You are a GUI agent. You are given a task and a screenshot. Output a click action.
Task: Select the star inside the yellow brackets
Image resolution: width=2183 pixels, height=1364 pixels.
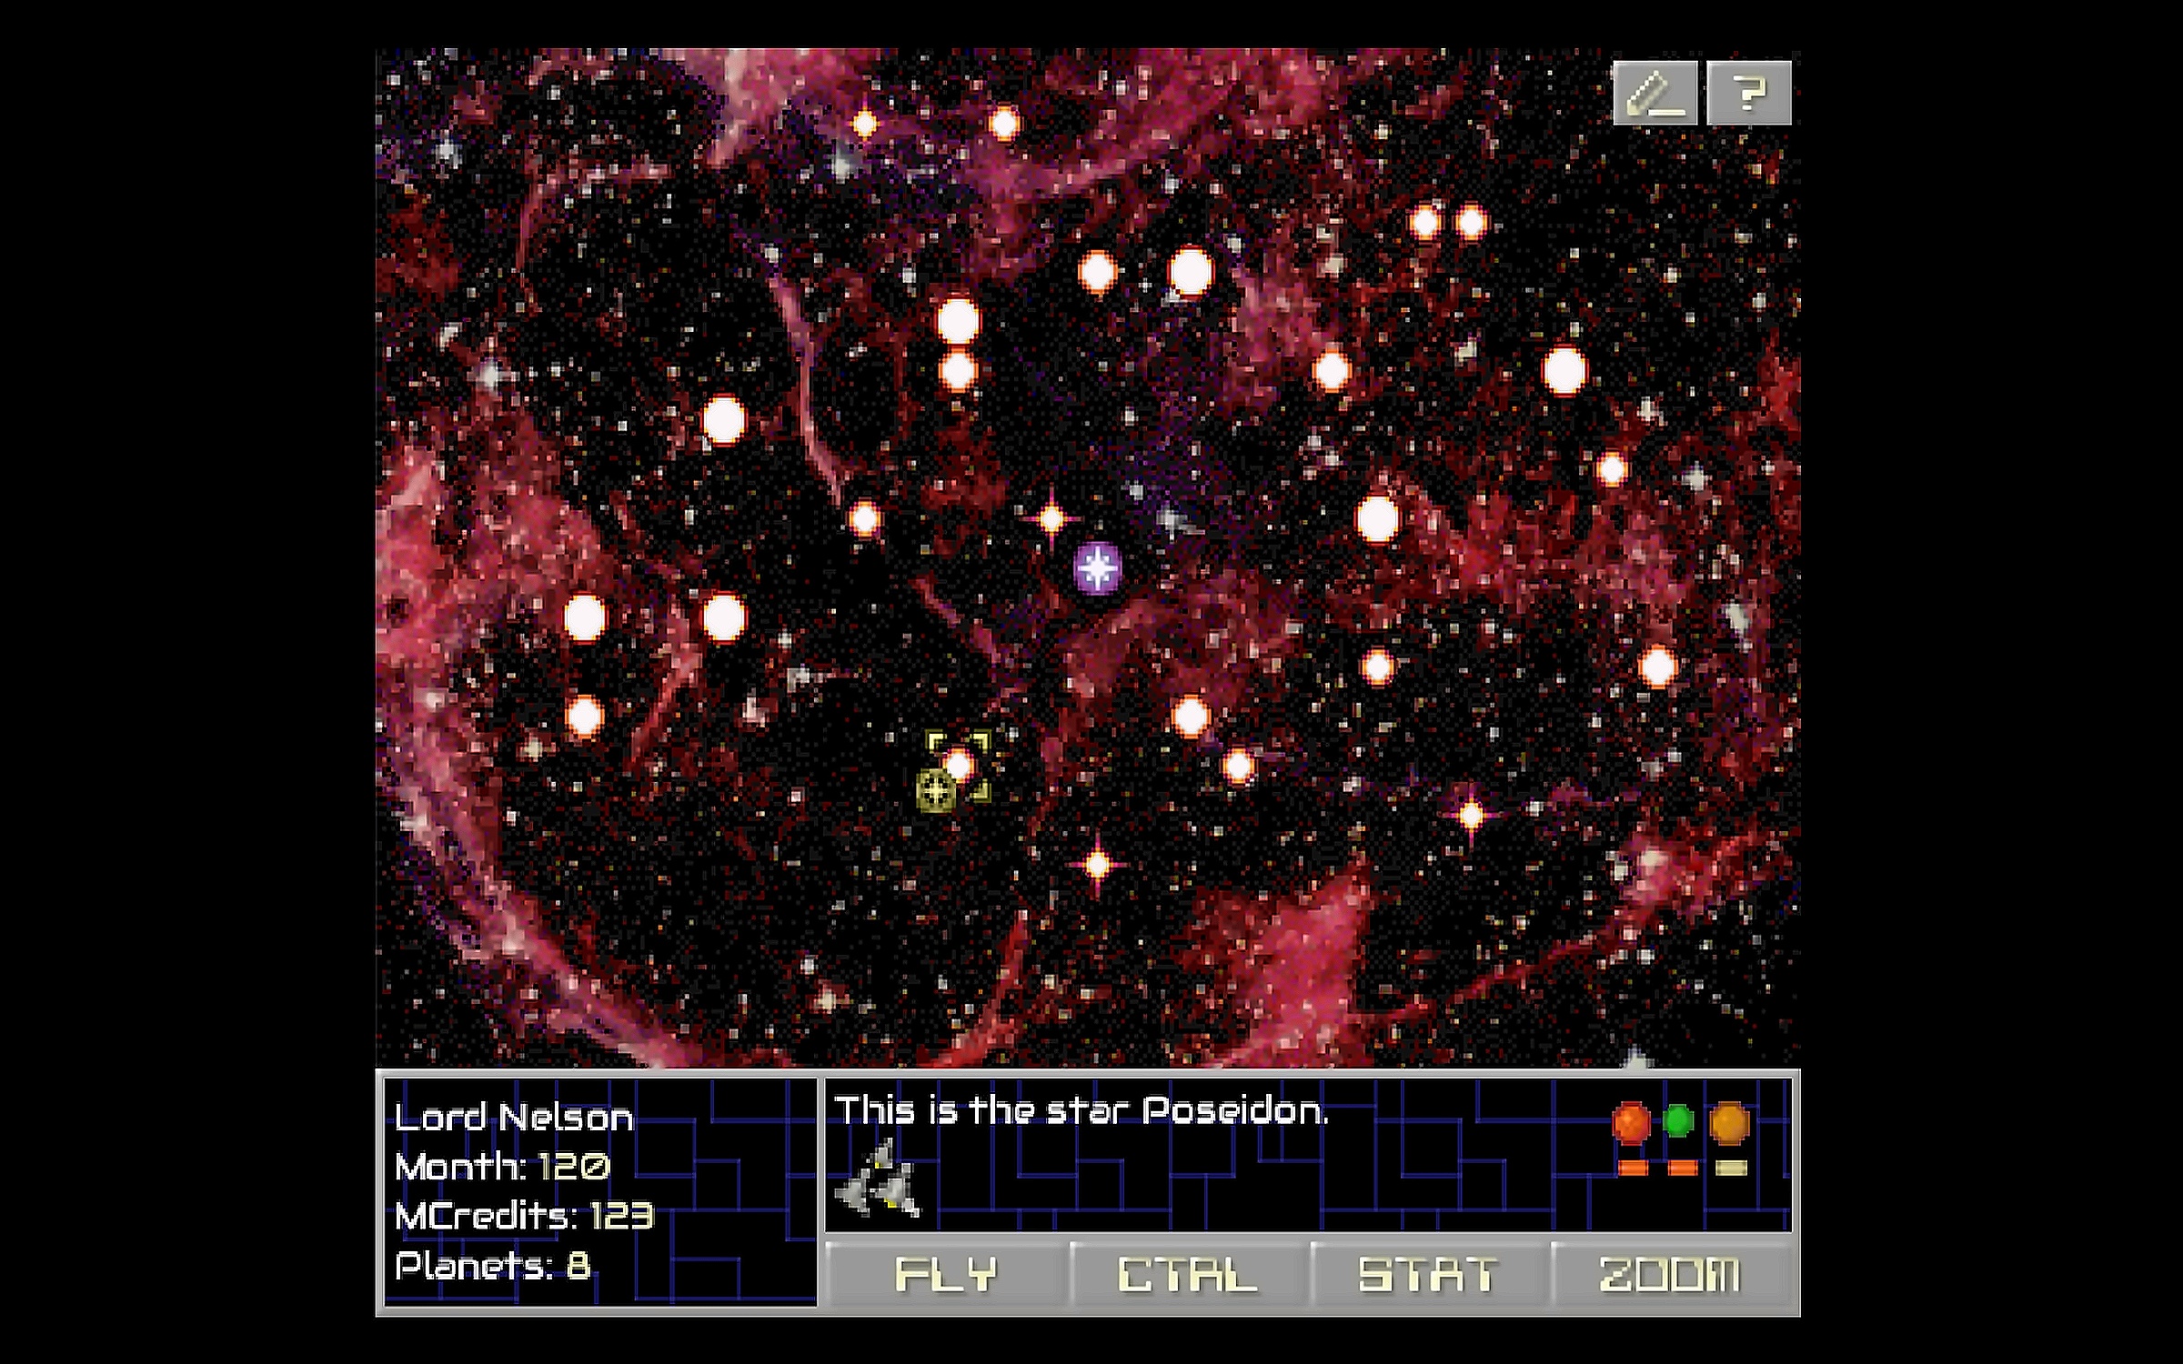pos(959,765)
